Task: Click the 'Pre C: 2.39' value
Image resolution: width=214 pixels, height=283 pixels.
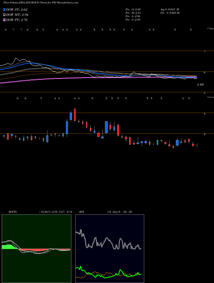Action: (x=133, y=20)
